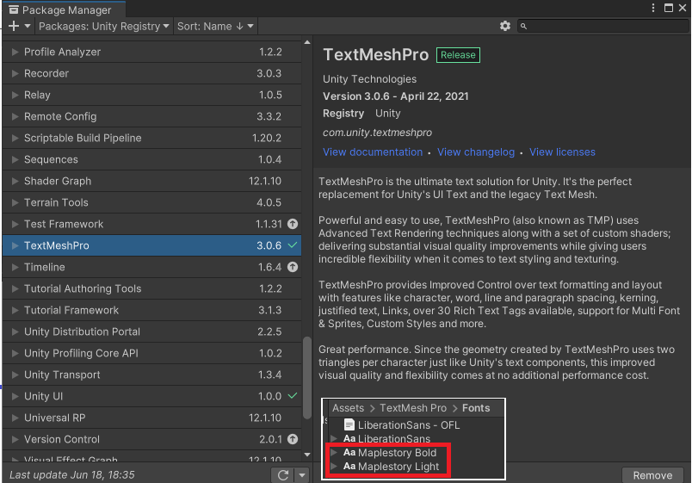This screenshot has height=483, width=692.
Task: Click the update-available icon for Version Control
Action: tap(293, 439)
